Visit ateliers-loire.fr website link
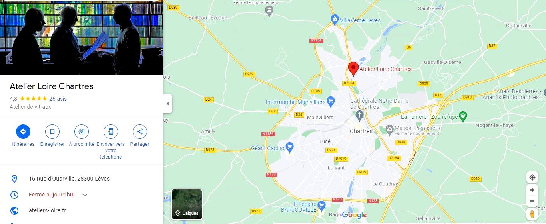 (x=47, y=210)
